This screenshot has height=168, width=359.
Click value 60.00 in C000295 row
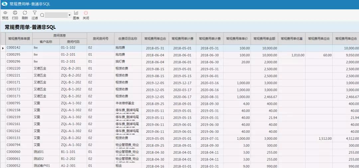point(327,55)
